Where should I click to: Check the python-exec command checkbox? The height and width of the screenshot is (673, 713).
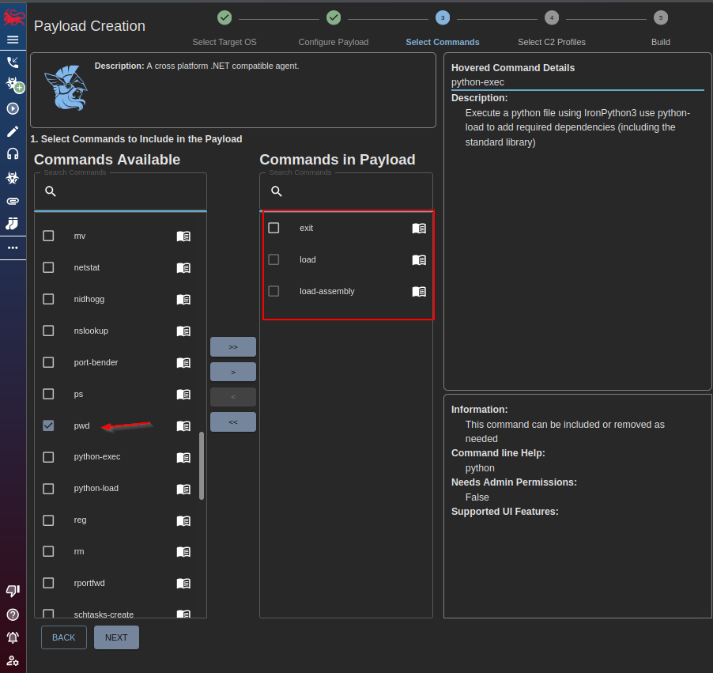click(48, 457)
